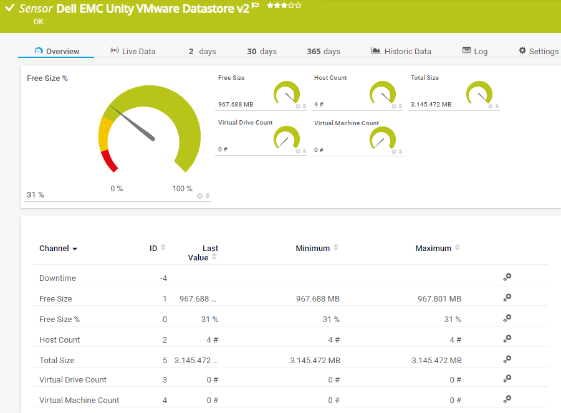Open the Log tab
The width and height of the screenshot is (561, 413).
[475, 51]
